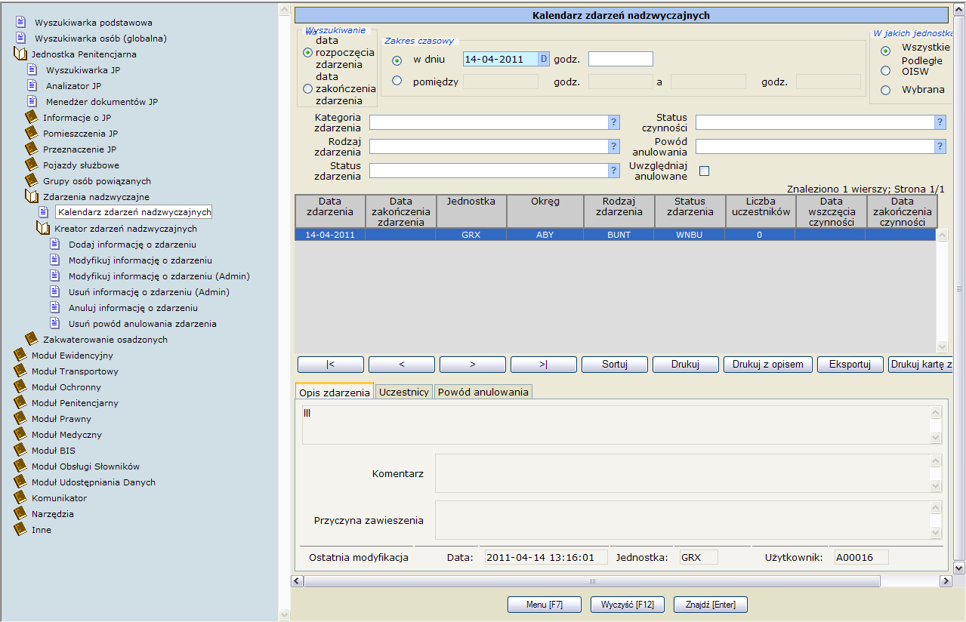The image size is (966, 622).
Task: Click the book icon beside Moduł Ewidencyjny
Action: 20,355
